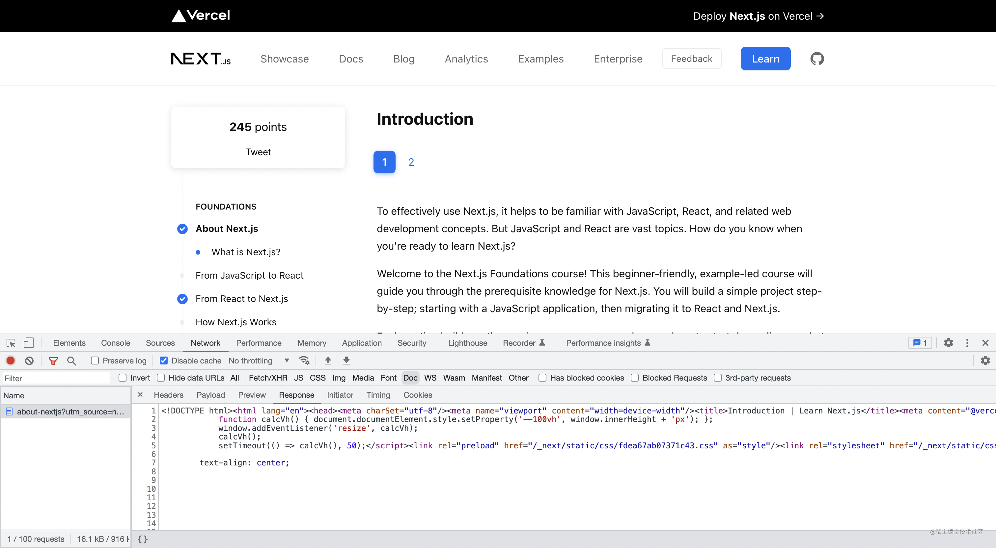The image size is (996, 548).
Task: Open How Next.js Works lesson
Action: [236, 322]
